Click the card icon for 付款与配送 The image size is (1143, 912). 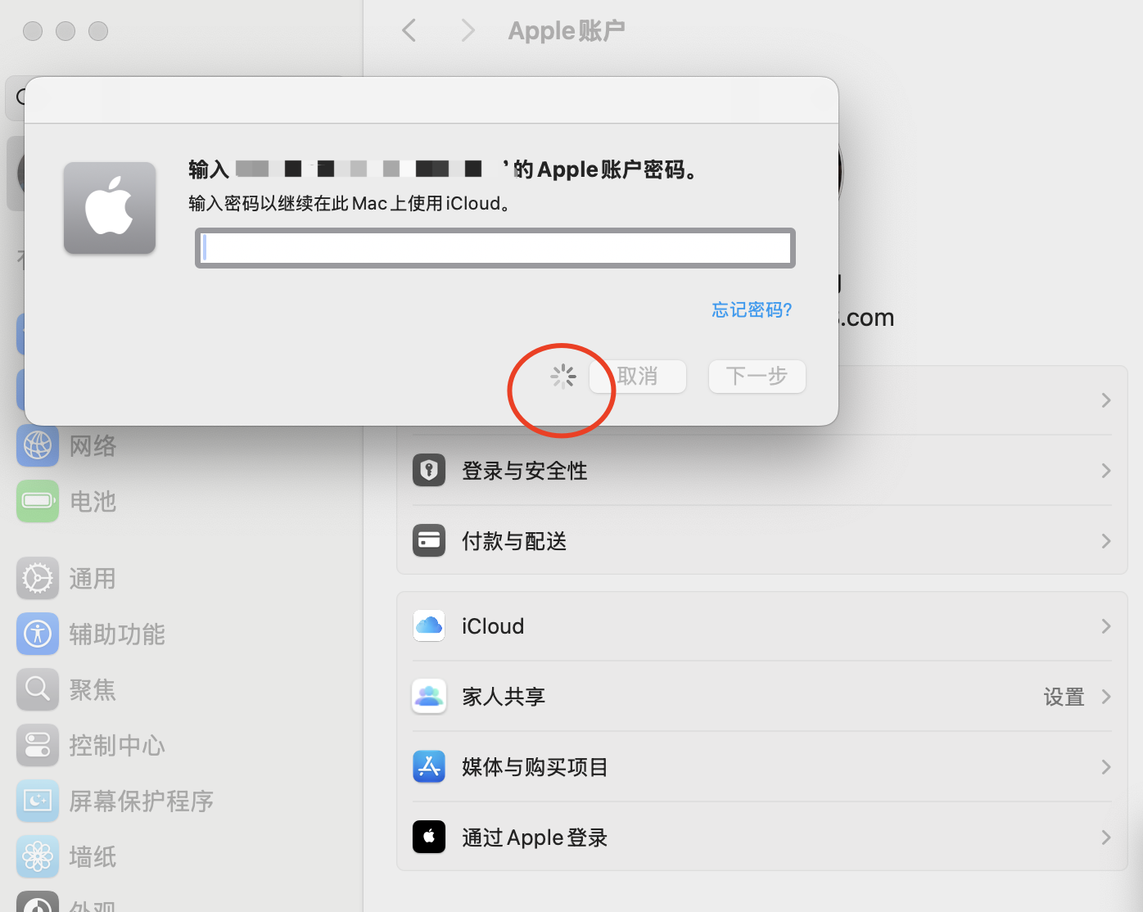click(x=429, y=540)
